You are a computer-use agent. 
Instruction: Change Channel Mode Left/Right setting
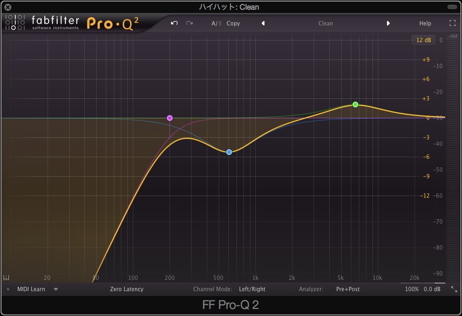click(x=252, y=289)
